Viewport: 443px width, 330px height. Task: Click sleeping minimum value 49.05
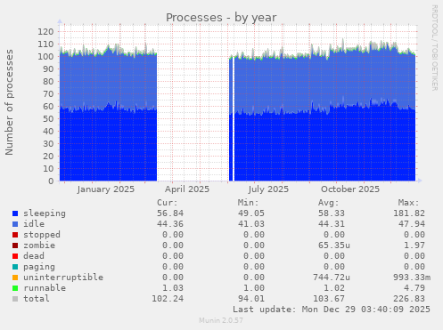(251, 213)
